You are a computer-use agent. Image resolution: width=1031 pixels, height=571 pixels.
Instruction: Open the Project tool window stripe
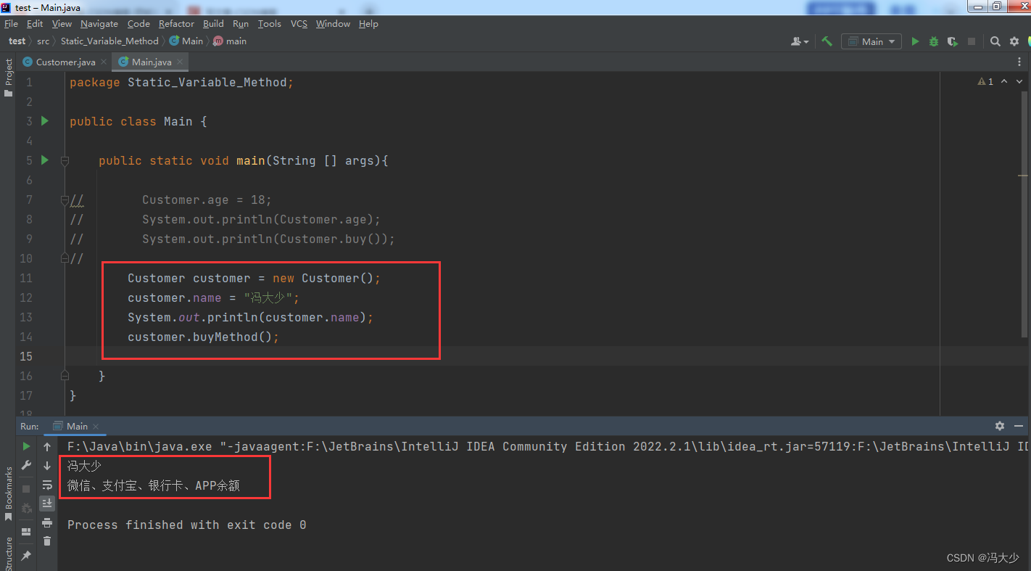(x=8, y=77)
